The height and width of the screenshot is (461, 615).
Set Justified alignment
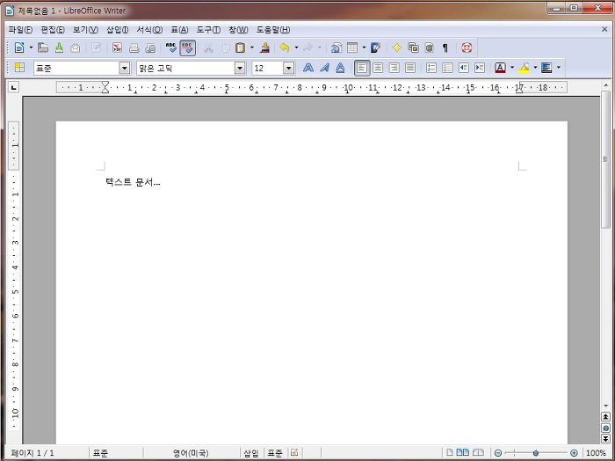[410, 68]
